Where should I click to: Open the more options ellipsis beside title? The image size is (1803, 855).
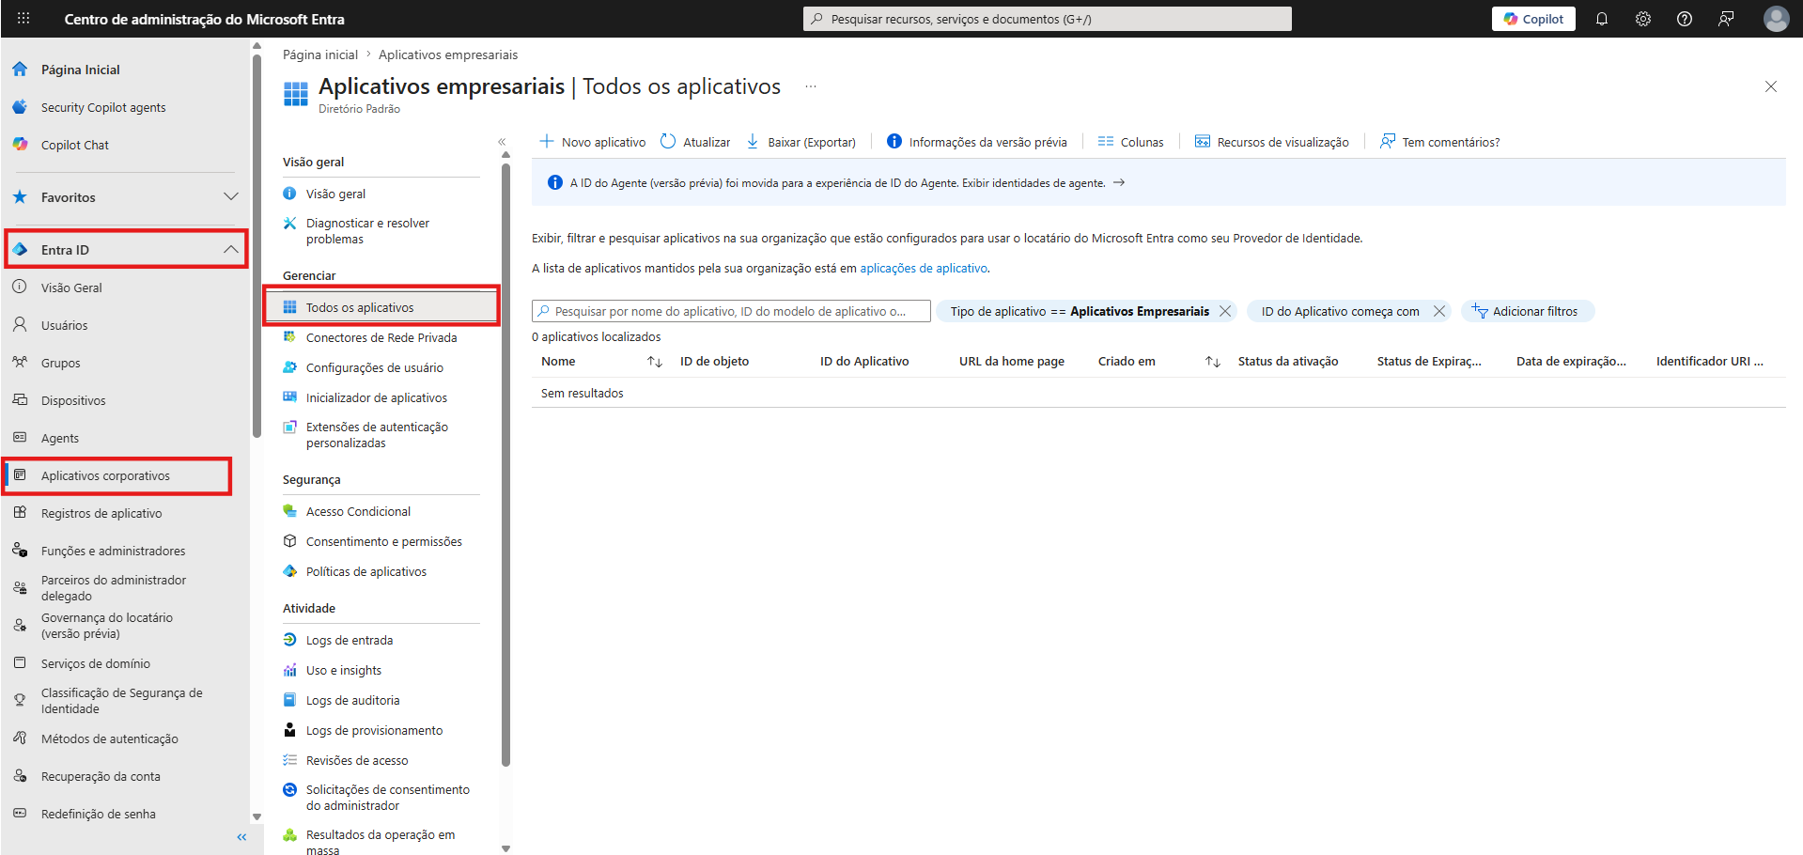811,86
